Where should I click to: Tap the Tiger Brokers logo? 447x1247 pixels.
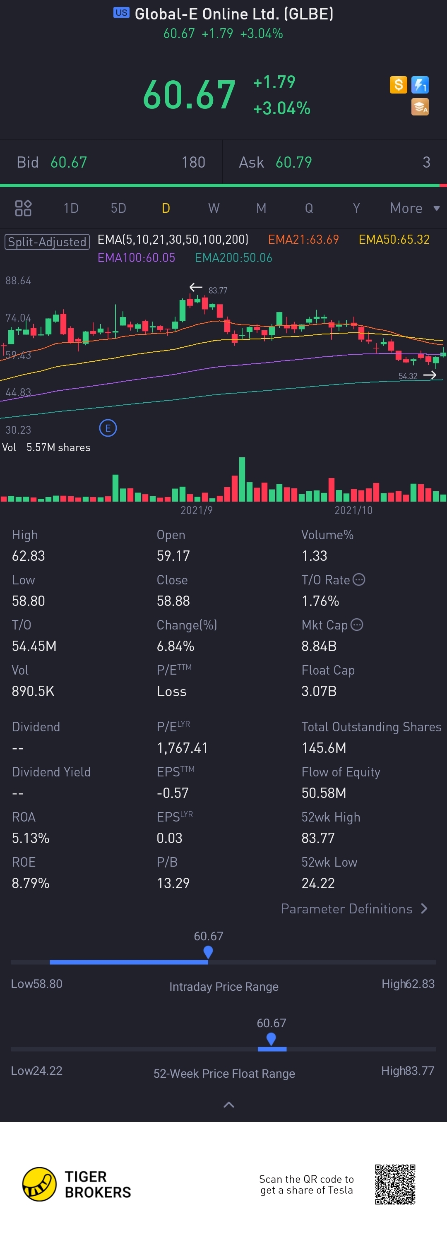[x=77, y=1184]
